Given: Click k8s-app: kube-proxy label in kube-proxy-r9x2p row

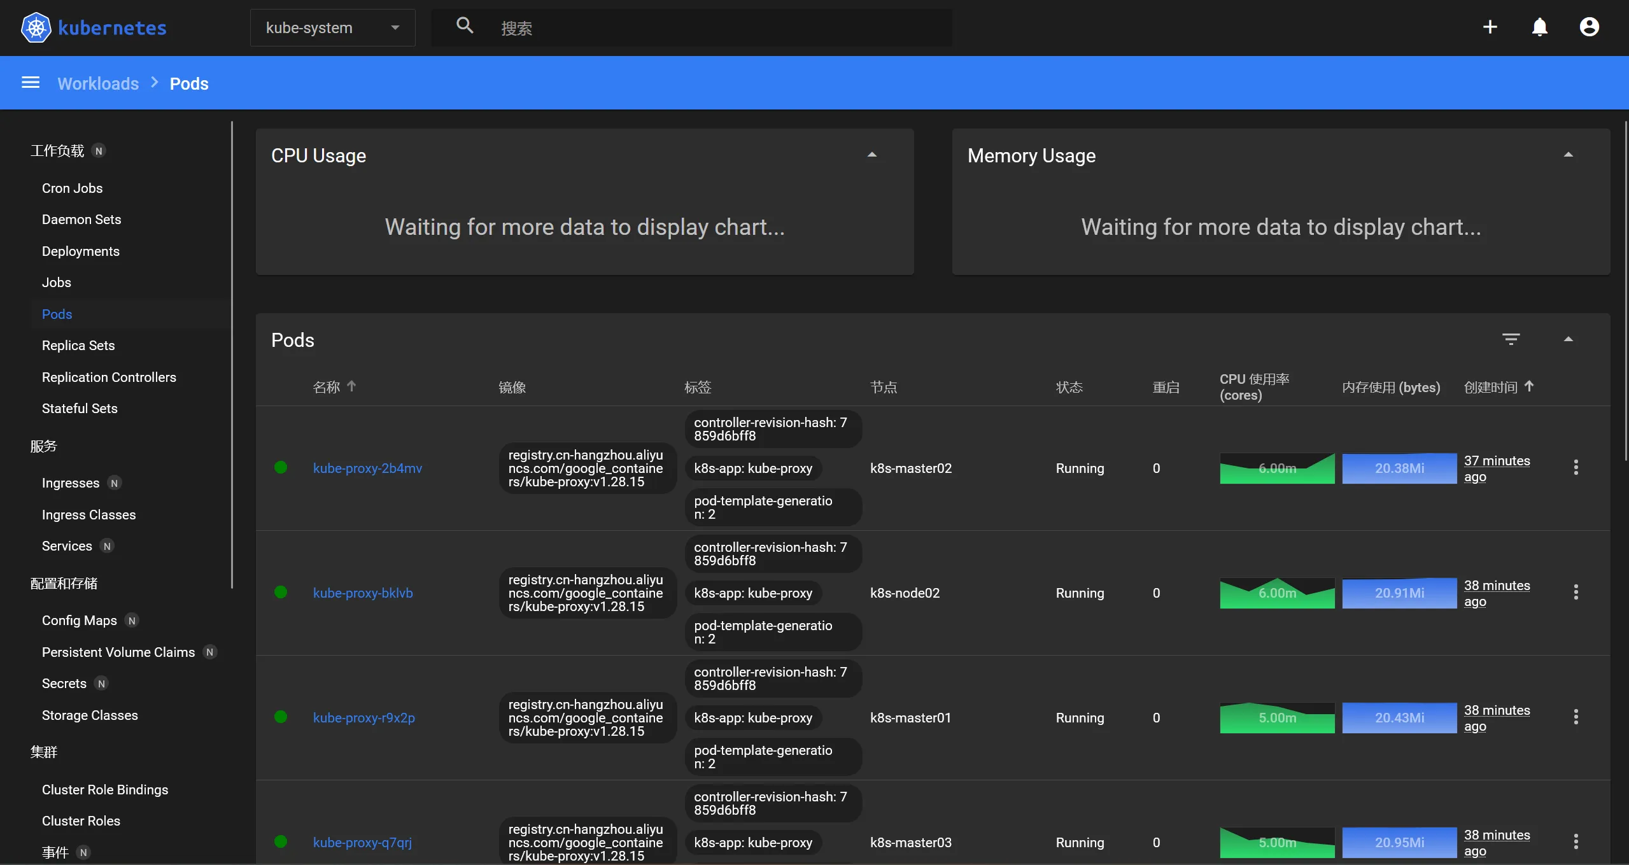Looking at the screenshot, I should [x=753, y=718].
